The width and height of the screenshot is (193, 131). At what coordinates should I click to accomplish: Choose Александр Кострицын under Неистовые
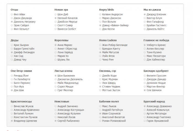[56, 110]
